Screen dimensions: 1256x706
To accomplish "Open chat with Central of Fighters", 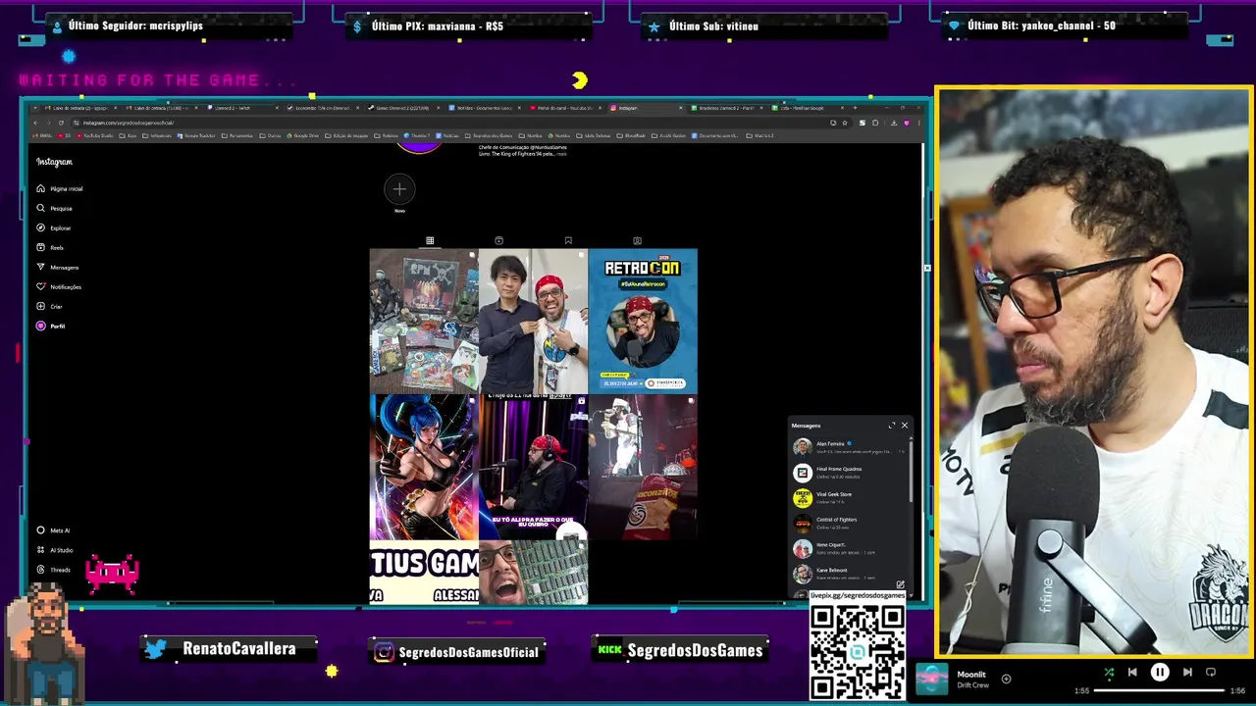I will pos(849,524).
